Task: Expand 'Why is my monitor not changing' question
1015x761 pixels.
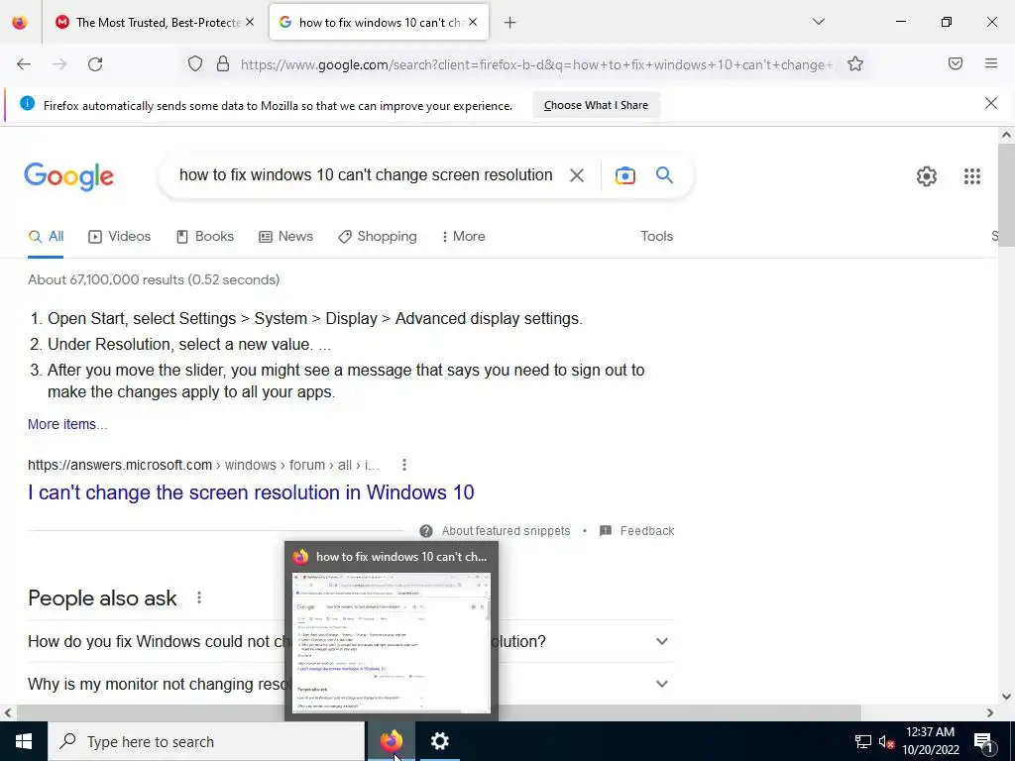Action: 351,684
